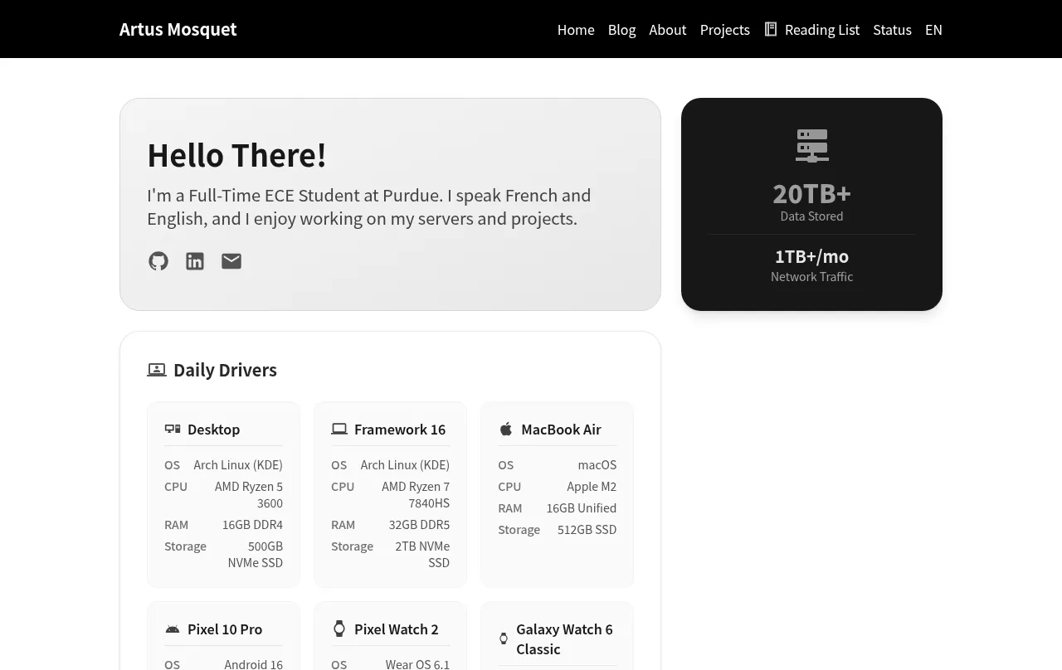Click the Framework 16 laptop icon

tap(339, 429)
